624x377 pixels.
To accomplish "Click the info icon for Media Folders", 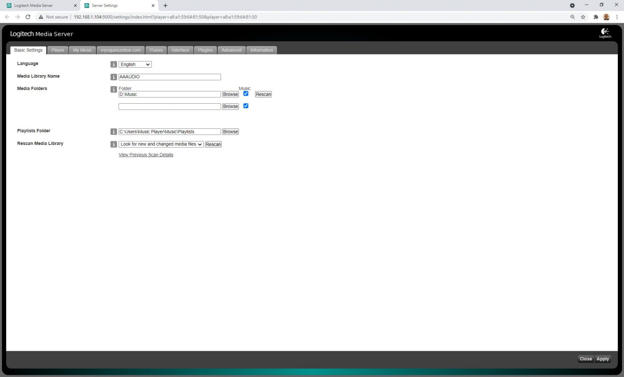I will [113, 89].
